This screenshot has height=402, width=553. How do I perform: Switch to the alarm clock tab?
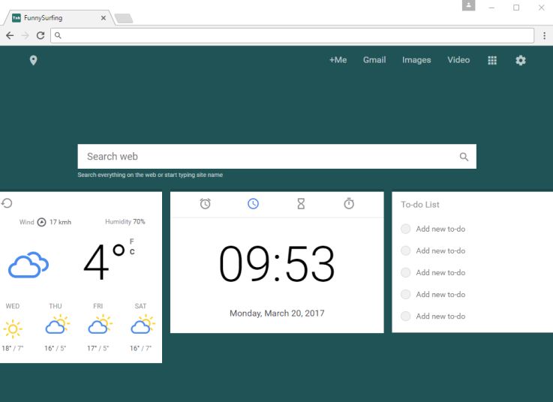(x=206, y=203)
